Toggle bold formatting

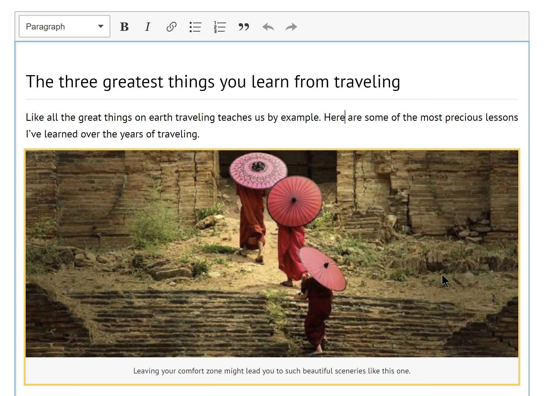(x=124, y=27)
